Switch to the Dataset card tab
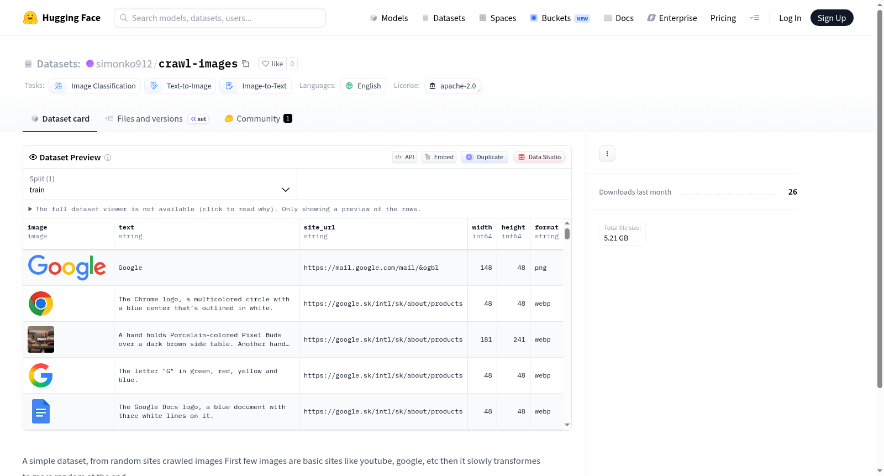The image size is (884, 476). click(x=60, y=119)
